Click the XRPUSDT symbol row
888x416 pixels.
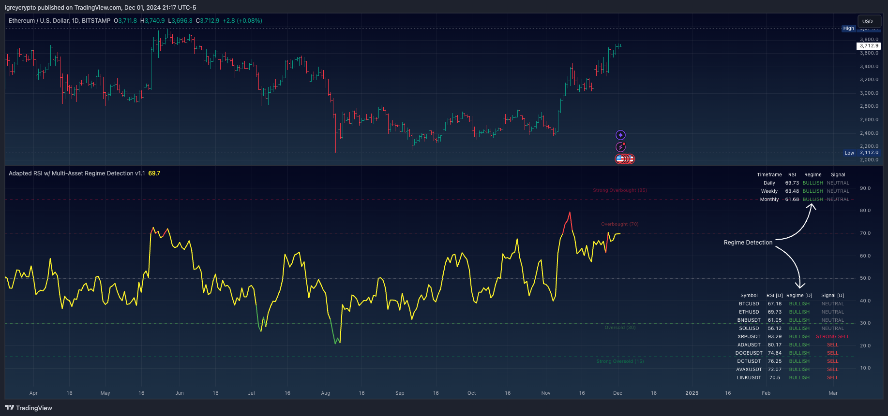click(749, 337)
